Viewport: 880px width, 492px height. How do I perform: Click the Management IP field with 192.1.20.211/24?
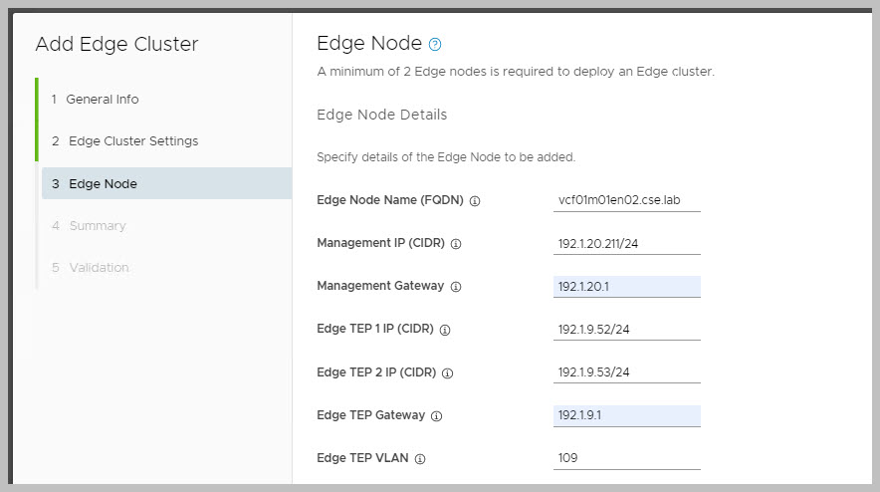(x=626, y=243)
